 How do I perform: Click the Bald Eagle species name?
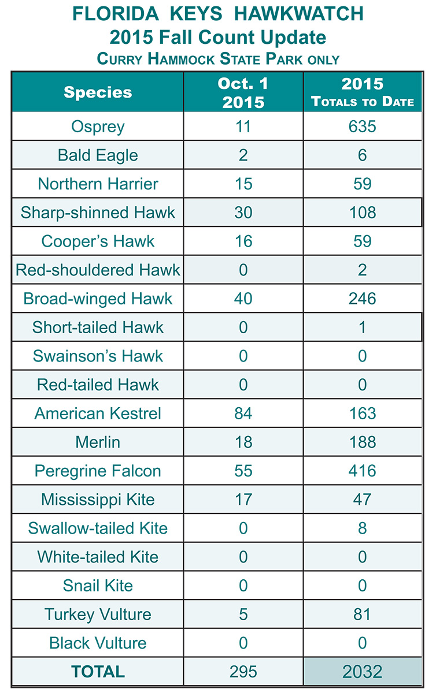pos(98,155)
